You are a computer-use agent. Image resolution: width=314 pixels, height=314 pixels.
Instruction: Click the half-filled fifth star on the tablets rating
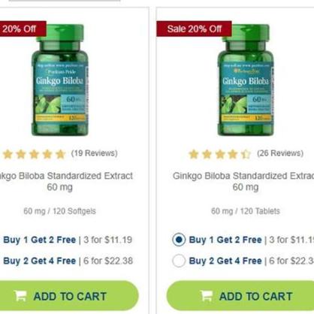point(246,154)
